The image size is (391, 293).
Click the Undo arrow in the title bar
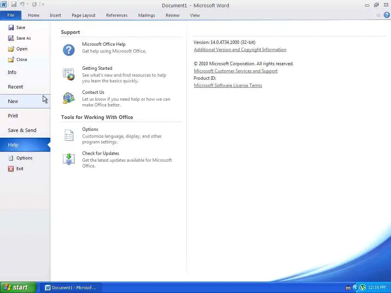[x=22, y=4]
